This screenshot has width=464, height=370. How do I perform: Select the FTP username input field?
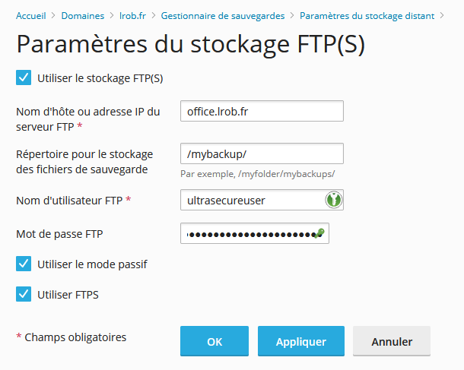(262, 200)
